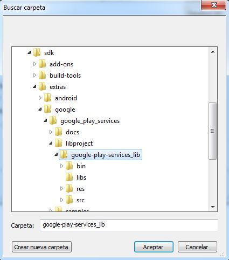Viewport: 229px width, 260px height.
Task: Click the google-play-services_lib folder icon
Action: 64,154
